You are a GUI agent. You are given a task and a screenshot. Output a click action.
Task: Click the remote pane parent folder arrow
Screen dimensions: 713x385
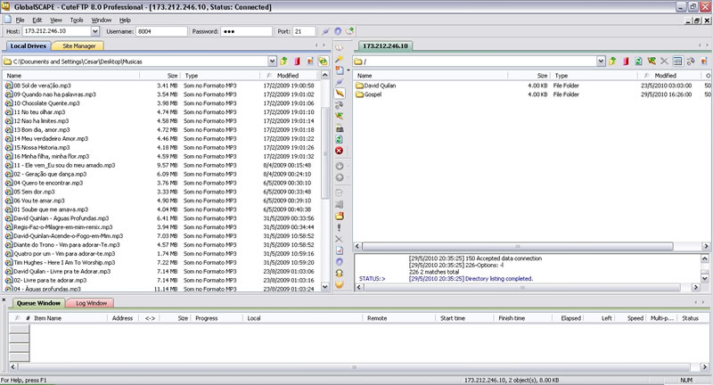coord(612,61)
